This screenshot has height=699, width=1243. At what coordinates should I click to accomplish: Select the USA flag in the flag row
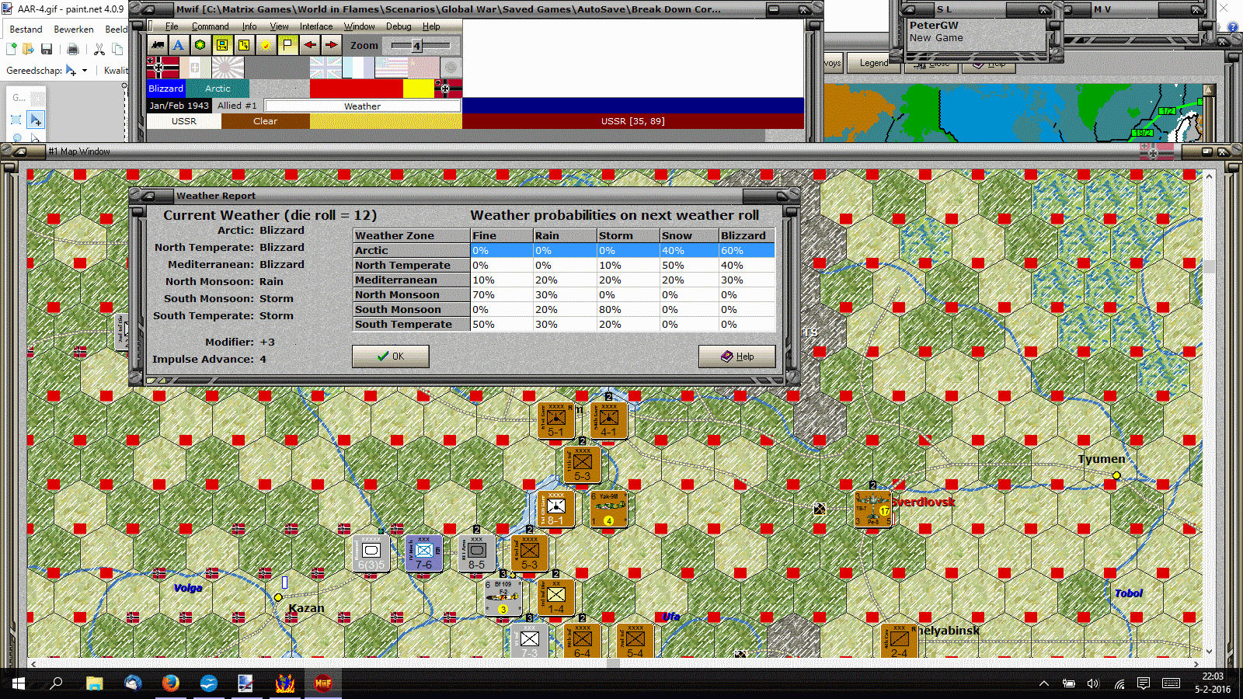coord(391,68)
